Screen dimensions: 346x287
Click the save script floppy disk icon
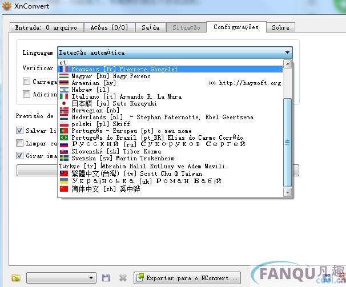(106, 278)
